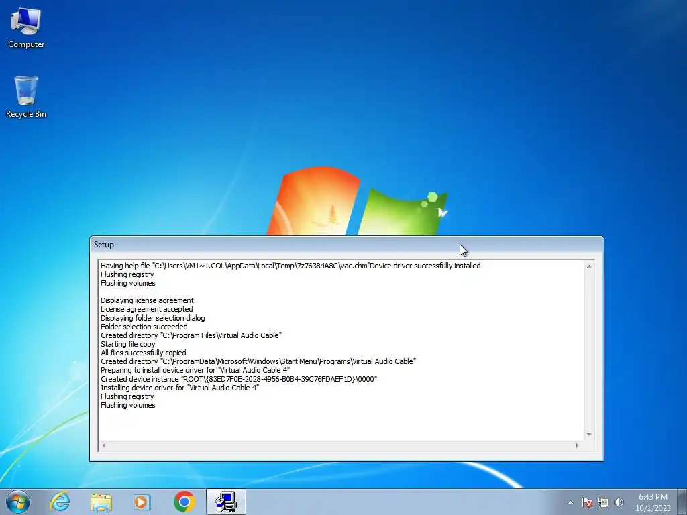
Task: Click the last 'Flushing registry' log line
Action: (127, 396)
